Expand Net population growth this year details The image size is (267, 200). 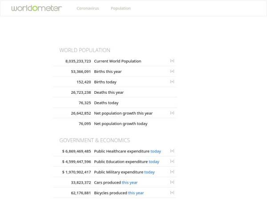click(172, 113)
